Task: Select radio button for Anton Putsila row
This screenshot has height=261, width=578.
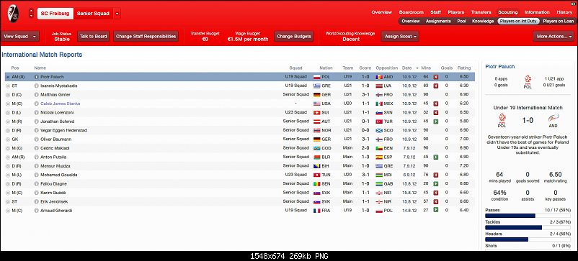Action: click(8, 157)
